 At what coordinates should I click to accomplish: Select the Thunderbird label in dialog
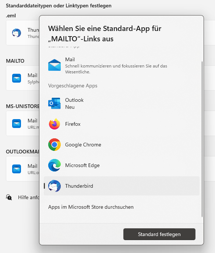pos(79,186)
